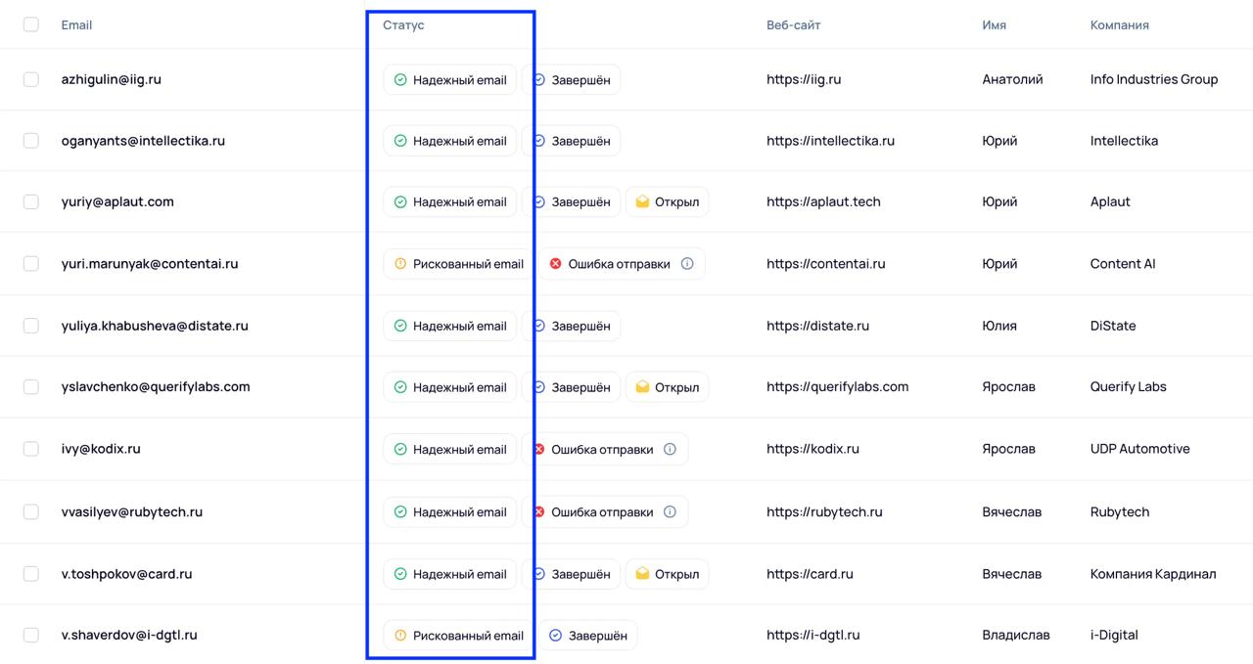Check the box for yuliya.khabusheva@distate.ru
The image size is (1253, 664).
(x=31, y=326)
